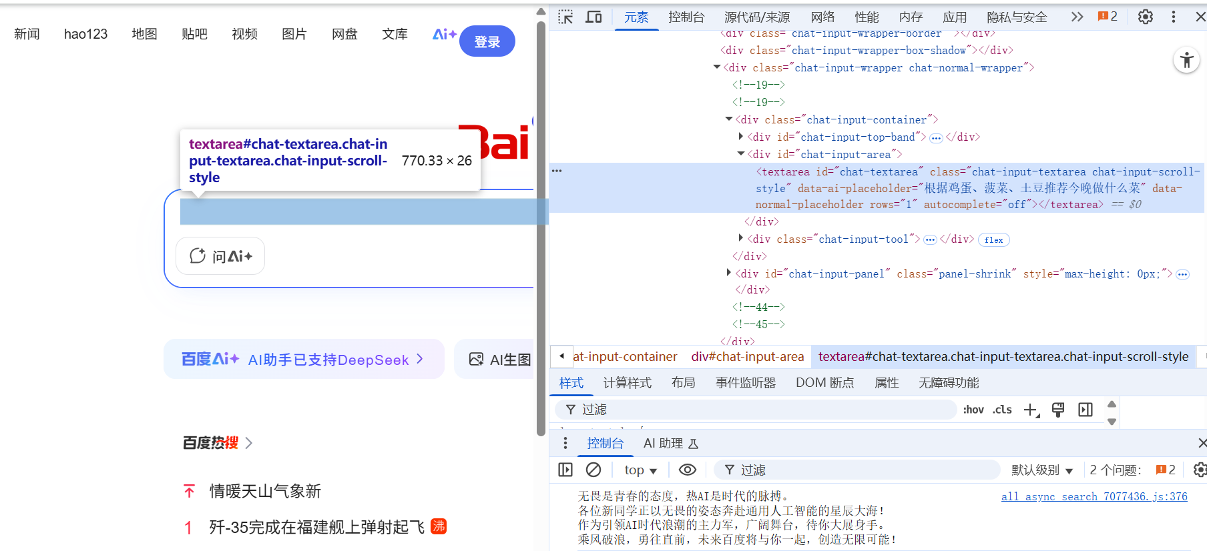Open the Application tab
The image size is (1207, 551).
[x=955, y=17]
